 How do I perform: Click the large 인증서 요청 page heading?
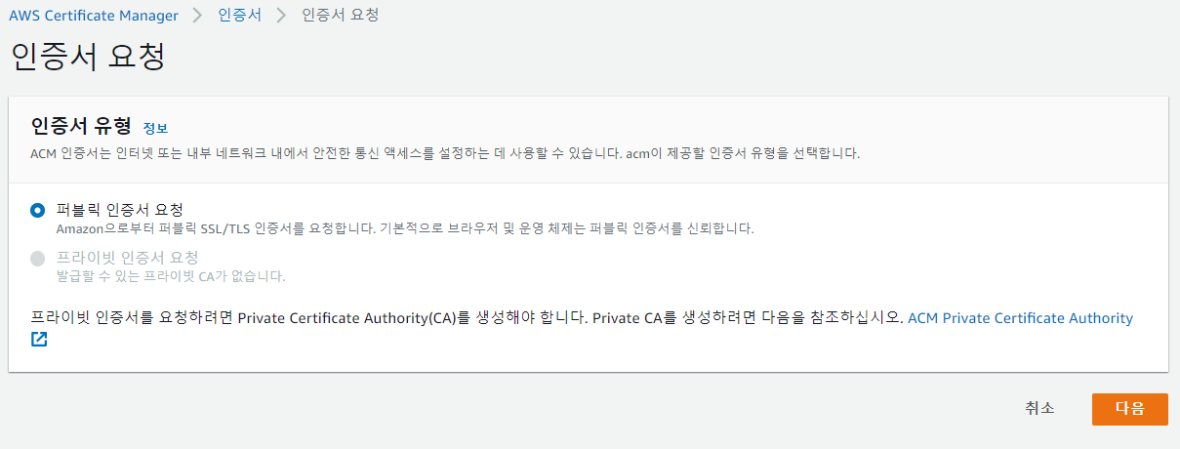click(87, 57)
